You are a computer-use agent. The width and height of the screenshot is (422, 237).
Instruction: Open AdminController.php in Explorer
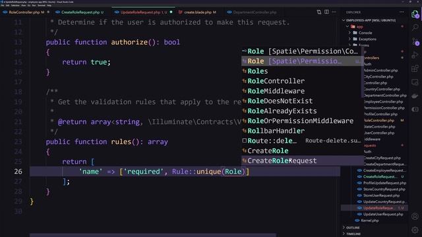pos(380,70)
